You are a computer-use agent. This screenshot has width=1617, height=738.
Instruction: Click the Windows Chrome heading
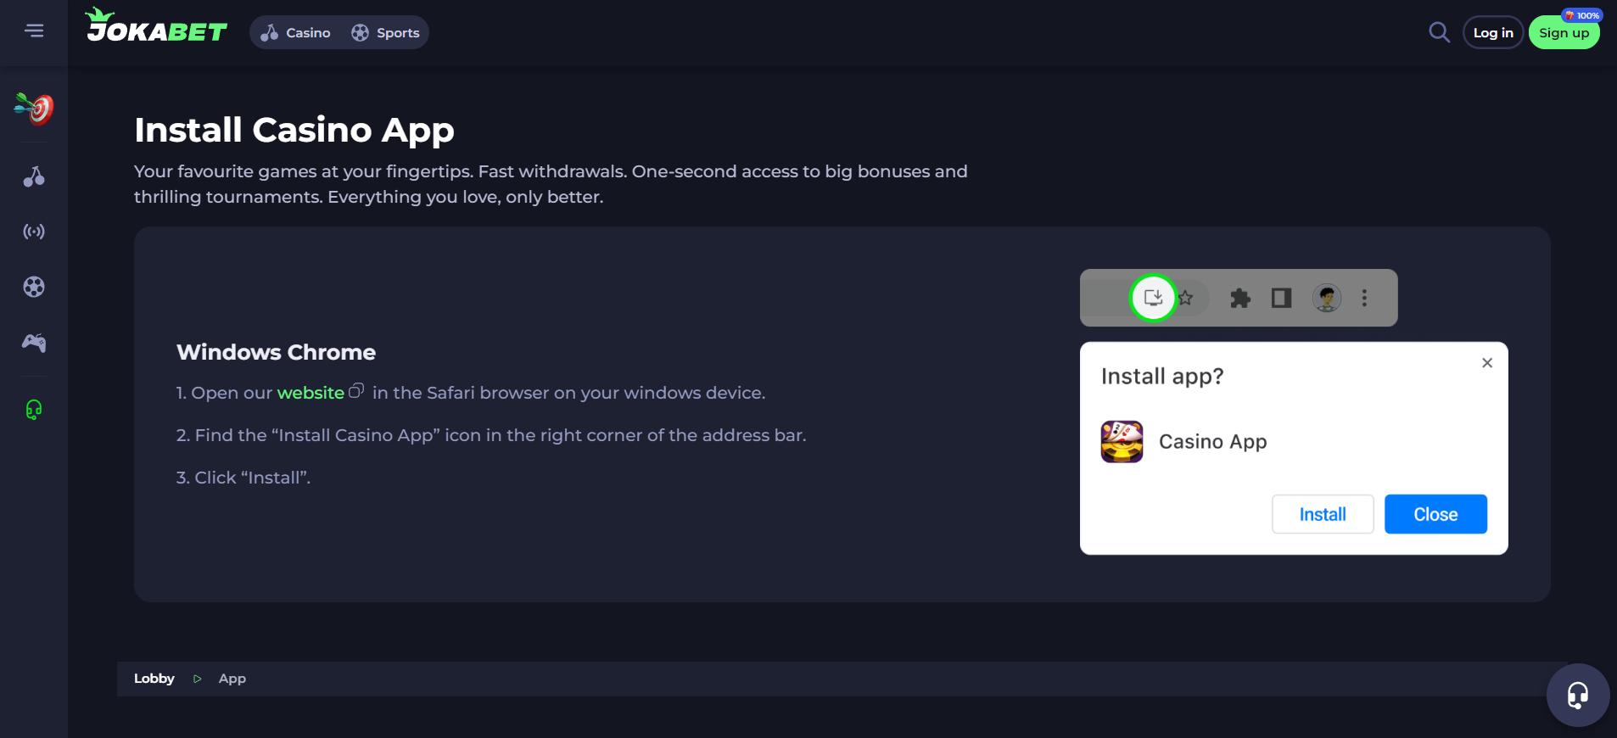[276, 352]
